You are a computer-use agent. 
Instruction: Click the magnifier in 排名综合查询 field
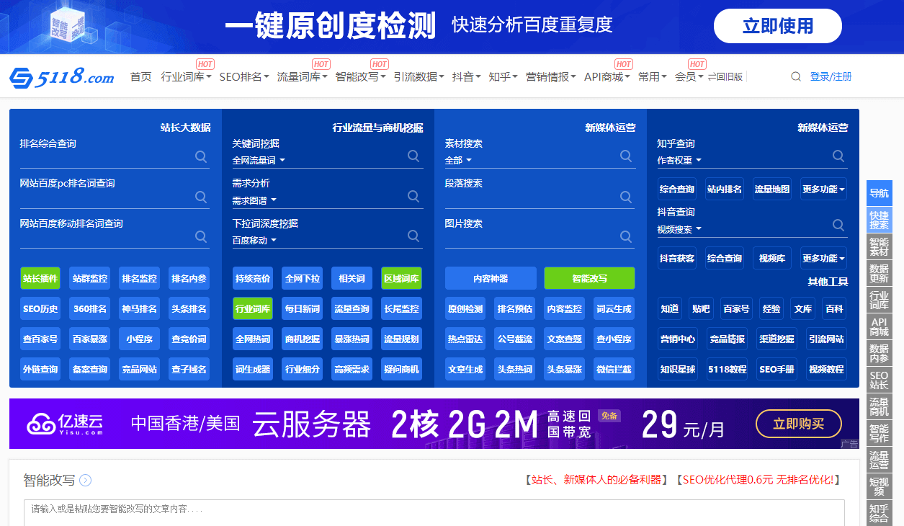pos(201,156)
